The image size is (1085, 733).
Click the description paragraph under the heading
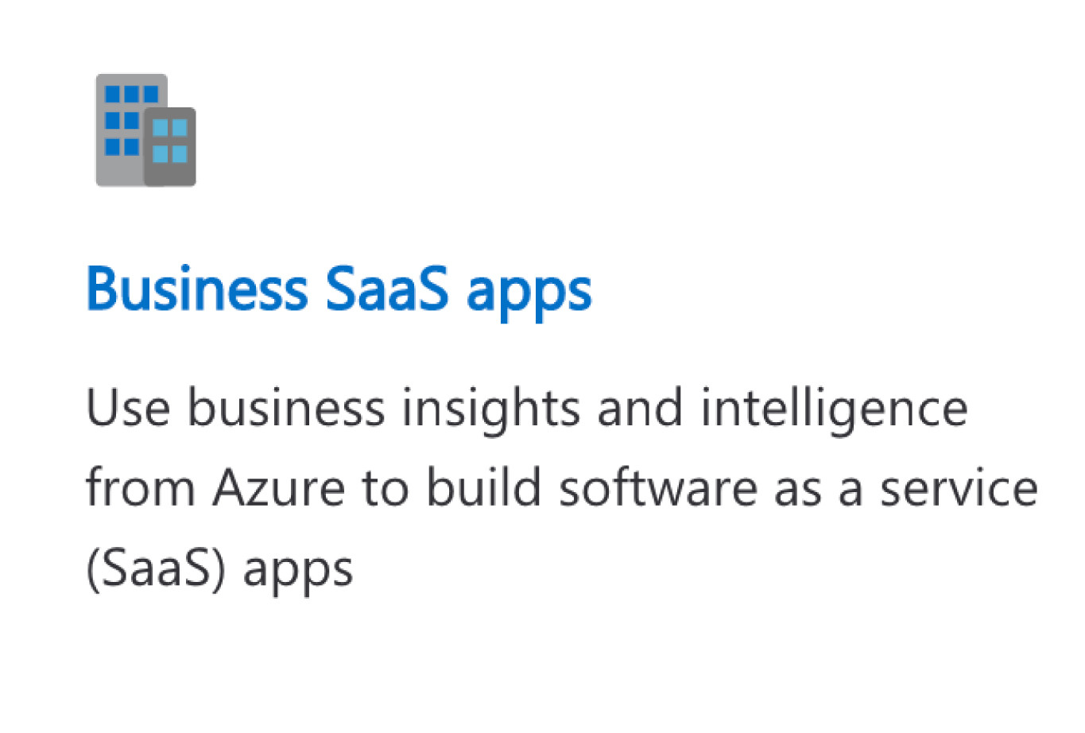pos(562,489)
